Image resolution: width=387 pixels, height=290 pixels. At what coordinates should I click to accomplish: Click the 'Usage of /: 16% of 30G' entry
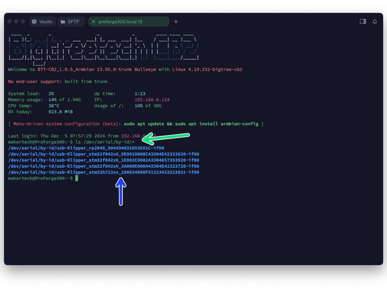click(128, 106)
